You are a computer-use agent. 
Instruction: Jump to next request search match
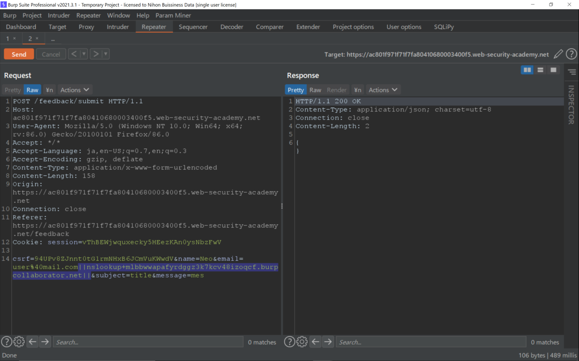click(45, 342)
